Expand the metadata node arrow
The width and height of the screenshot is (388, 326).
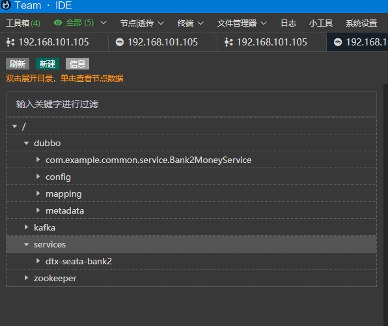pyautogui.click(x=38, y=210)
